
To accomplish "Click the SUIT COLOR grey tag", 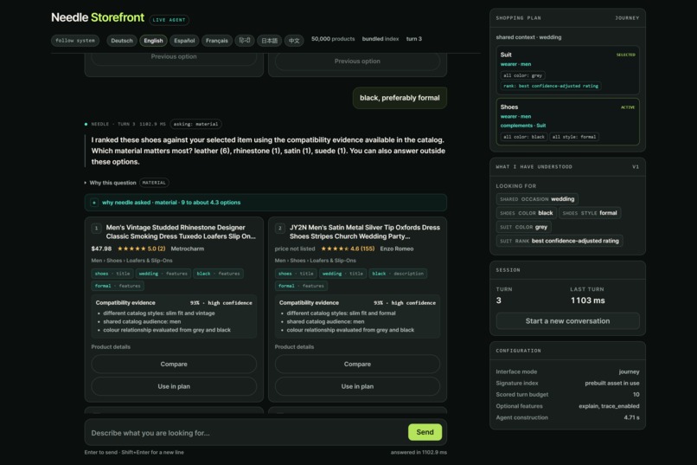I will pyautogui.click(x=524, y=227).
